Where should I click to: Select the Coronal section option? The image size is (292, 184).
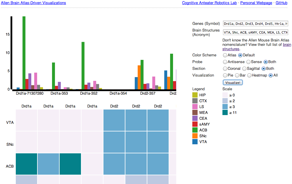[x=225, y=69]
